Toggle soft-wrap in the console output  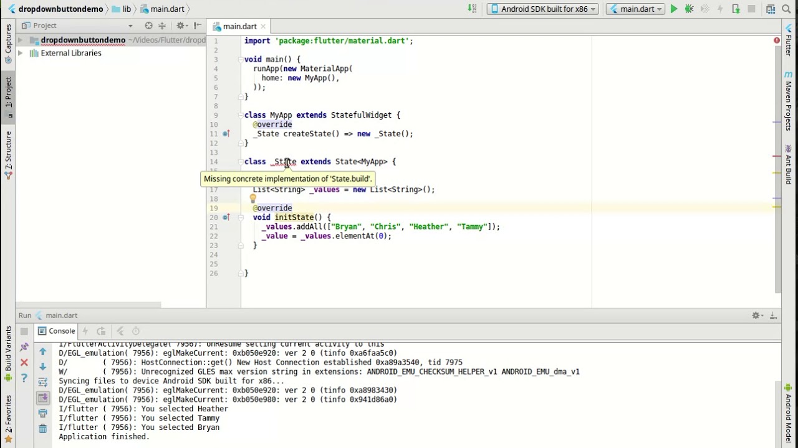tap(42, 382)
